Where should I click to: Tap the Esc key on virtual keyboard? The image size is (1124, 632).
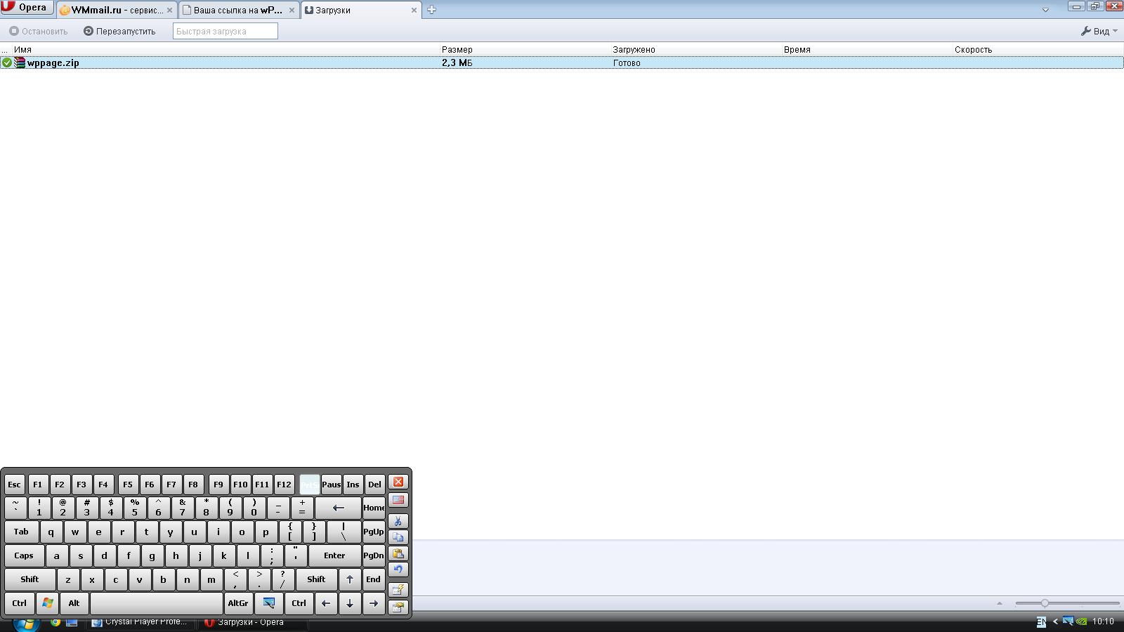[x=15, y=484]
